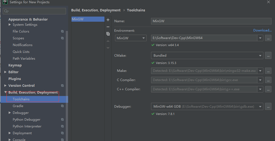
Task: Expand the Console tree node
Action: pos(10,140)
